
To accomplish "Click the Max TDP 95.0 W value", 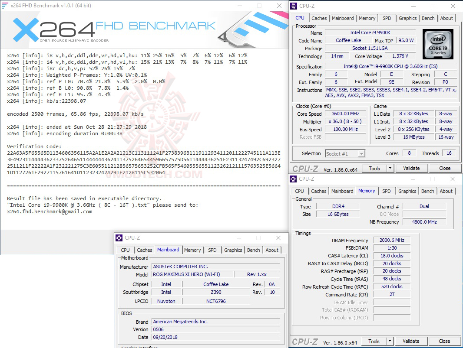I will click(x=406, y=40).
